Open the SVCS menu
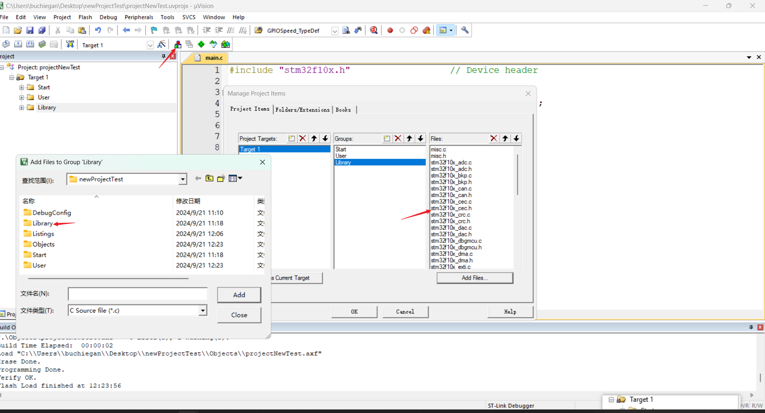765x413 pixels. 189,17
